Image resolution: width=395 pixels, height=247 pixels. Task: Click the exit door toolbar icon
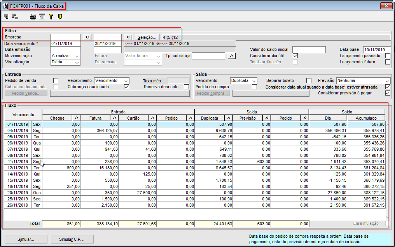[x=60, y=17]
